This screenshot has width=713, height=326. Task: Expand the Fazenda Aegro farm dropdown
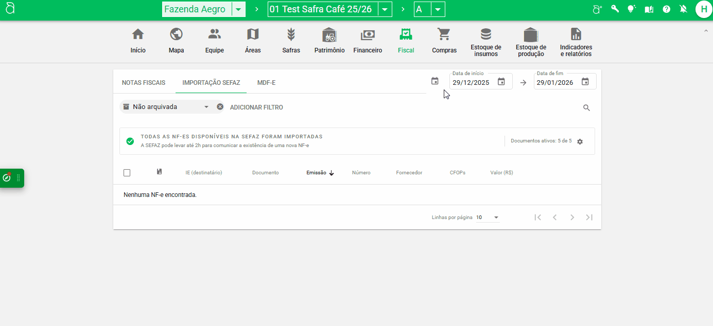[x=238, y=10]
